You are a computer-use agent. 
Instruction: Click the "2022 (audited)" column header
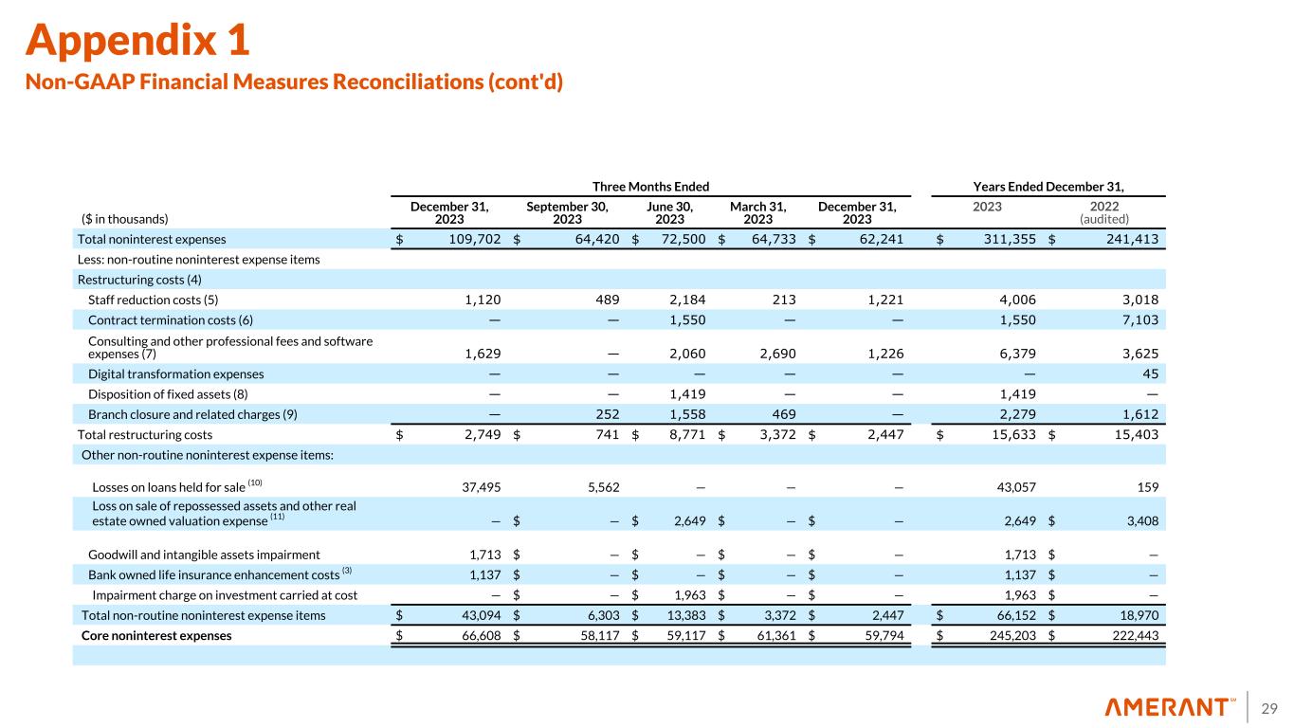click(1103, 210)
